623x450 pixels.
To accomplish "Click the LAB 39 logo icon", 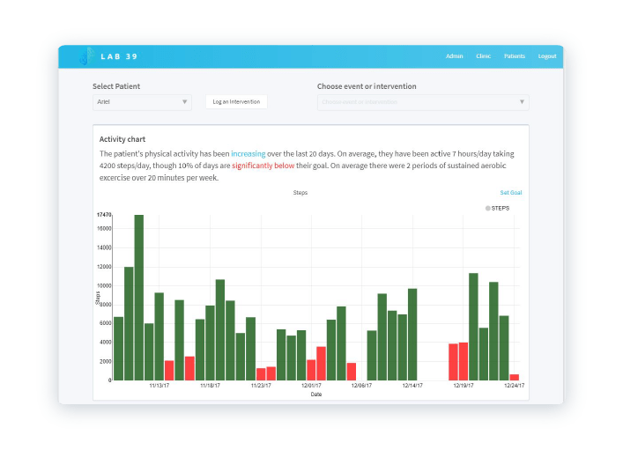I will [x=85, y=56].
